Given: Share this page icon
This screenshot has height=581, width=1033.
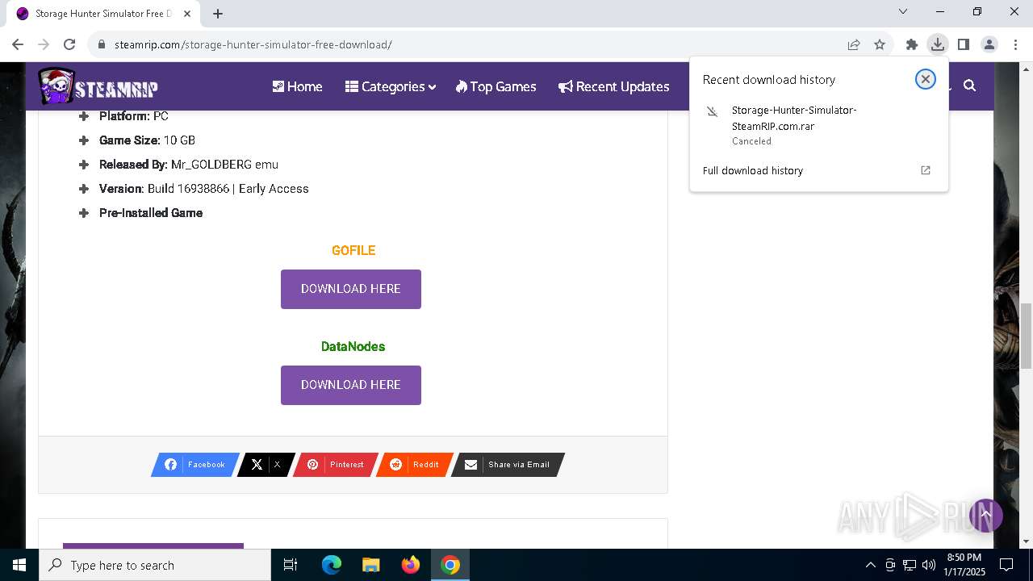Looking at the screenshot, I should (854, 44).
